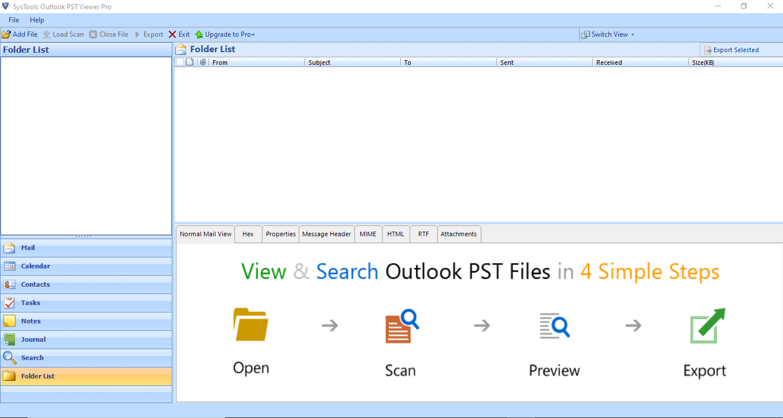Screen dimensions: 783x418
Task: Maximize the window using the restore button
Action: coord(744,6)
